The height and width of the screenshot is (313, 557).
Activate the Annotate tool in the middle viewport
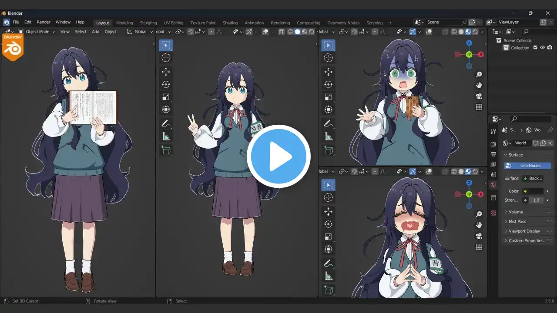(166, 124)
